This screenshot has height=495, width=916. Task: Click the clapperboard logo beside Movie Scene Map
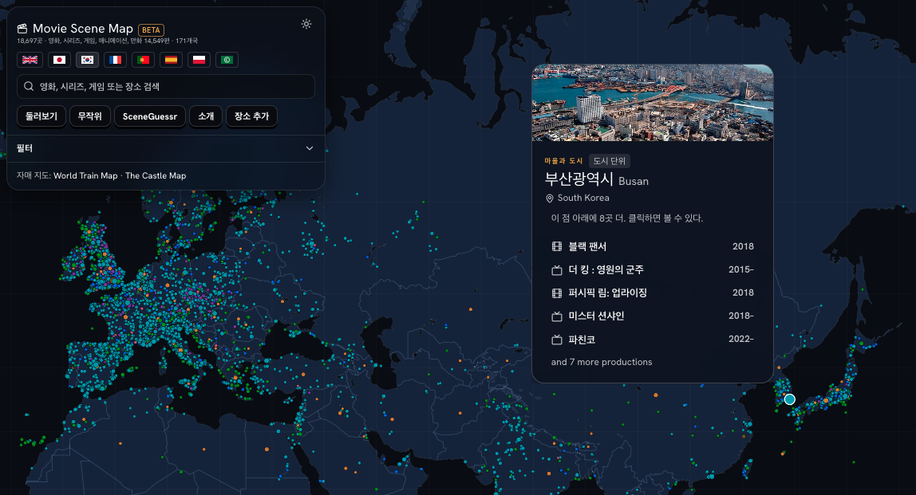(22, 29)
